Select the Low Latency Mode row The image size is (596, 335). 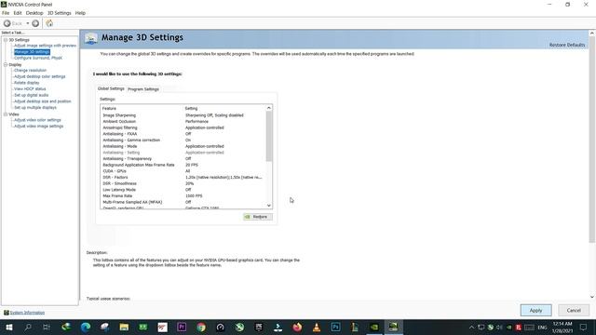point(183,190)
